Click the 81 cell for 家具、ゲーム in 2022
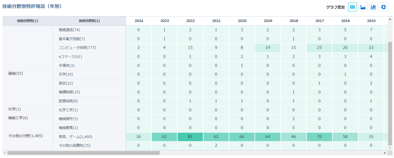This screenshot has width=394, height=158. 190,136
